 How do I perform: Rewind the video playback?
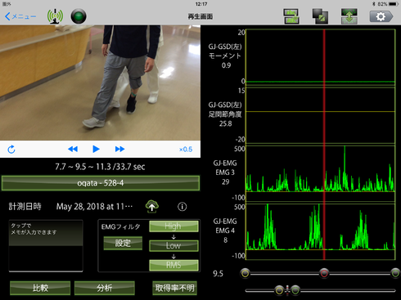(x=73, y=149)
